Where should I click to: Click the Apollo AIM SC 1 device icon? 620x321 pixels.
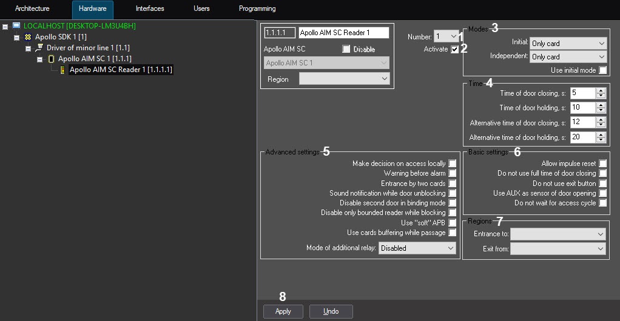pos(50,59)
